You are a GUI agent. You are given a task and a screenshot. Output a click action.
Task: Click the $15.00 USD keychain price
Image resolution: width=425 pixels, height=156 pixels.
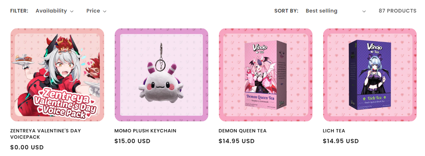click(x=132, y=141)
